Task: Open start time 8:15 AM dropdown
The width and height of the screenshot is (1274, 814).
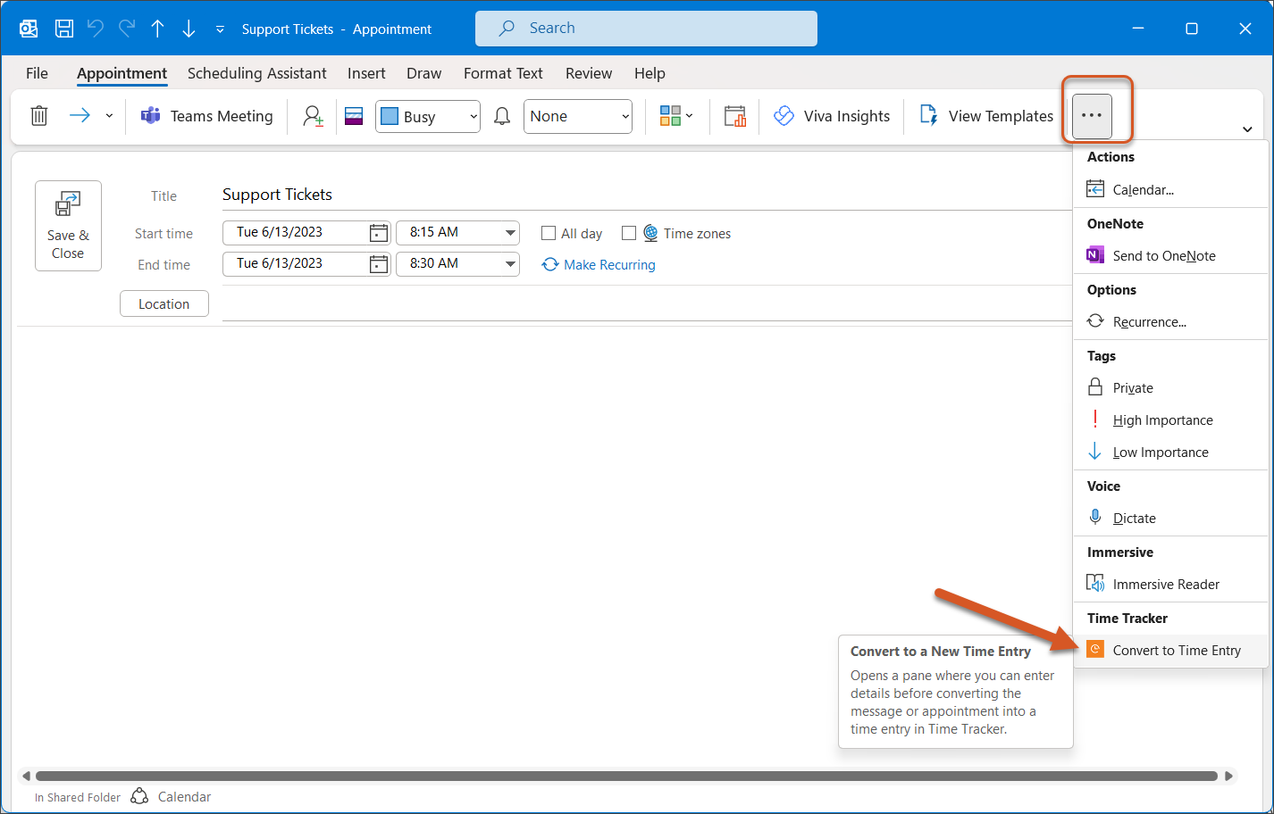Action: [x=510, y=233]
